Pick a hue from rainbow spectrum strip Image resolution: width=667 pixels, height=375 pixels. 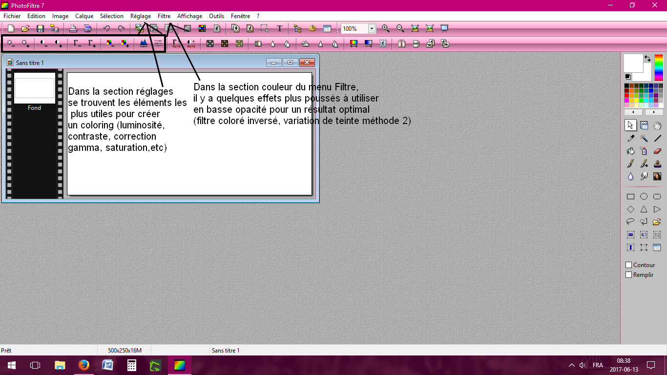coord(659,68)
